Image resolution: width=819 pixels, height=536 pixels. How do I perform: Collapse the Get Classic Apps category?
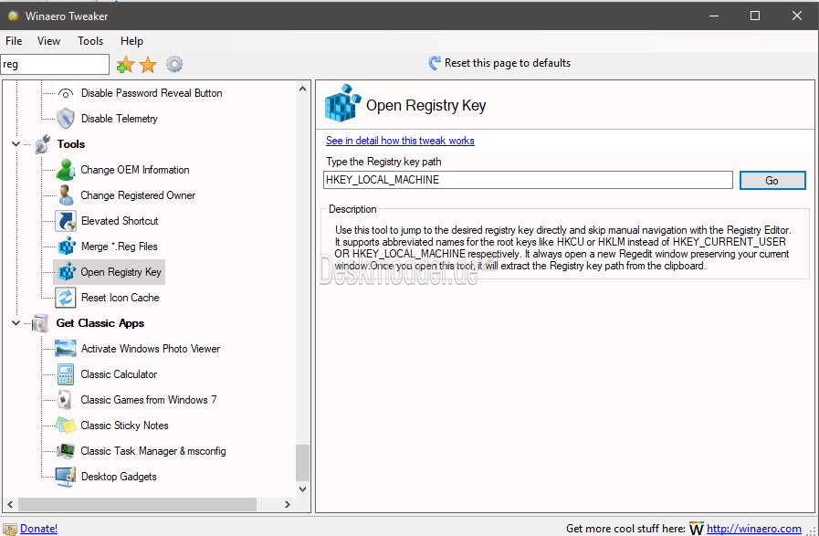pyautogui.click(x=16, y=323)
